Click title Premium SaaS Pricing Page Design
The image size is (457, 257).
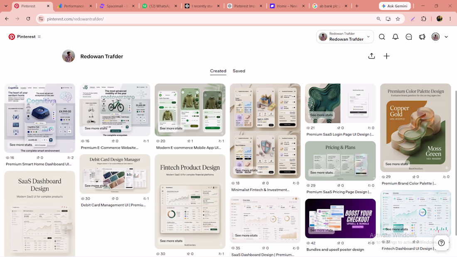(339, 192)
